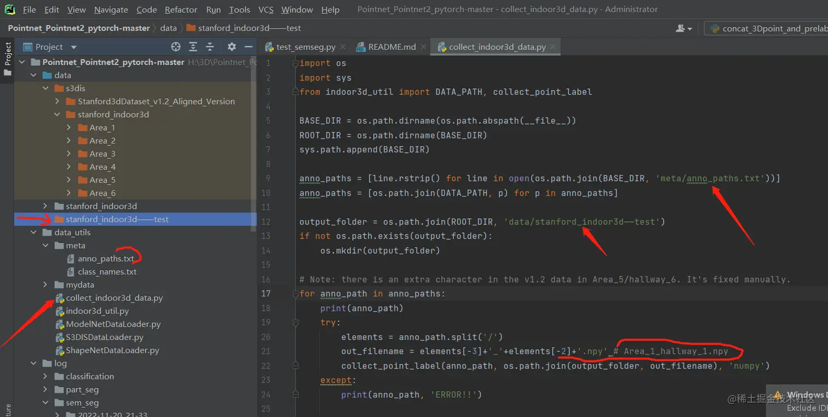Expand the classification log folder
Viewport: 828px width, 417px height.
pos(45,376)
